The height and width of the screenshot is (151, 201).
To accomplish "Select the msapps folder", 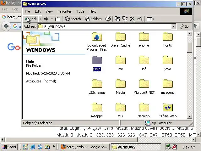I will point(97,110).
